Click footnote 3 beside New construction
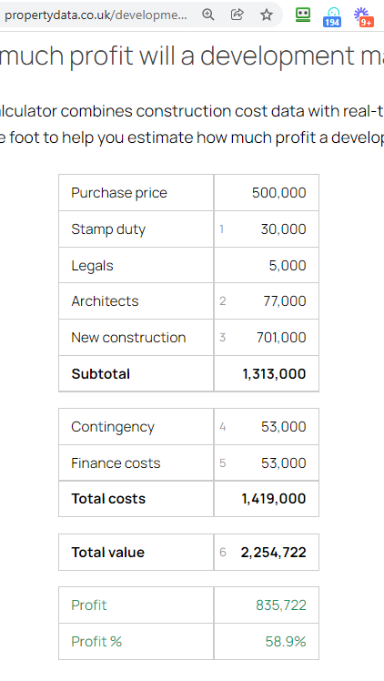 tap(223, 338)
